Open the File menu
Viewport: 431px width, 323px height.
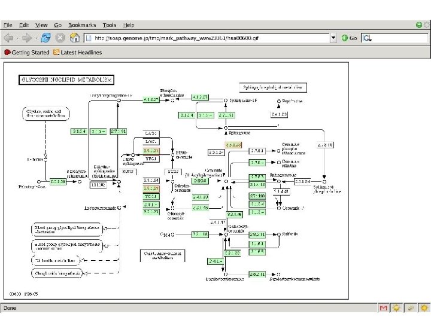[8, 25]
